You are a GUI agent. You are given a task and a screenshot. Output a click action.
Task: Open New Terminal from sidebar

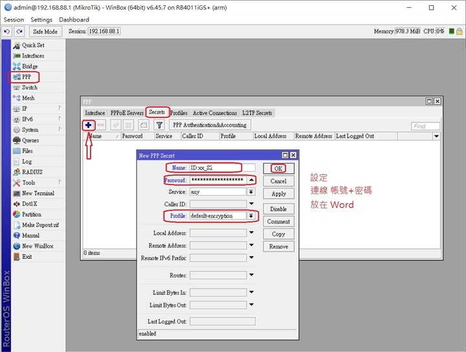pos(38,193)
